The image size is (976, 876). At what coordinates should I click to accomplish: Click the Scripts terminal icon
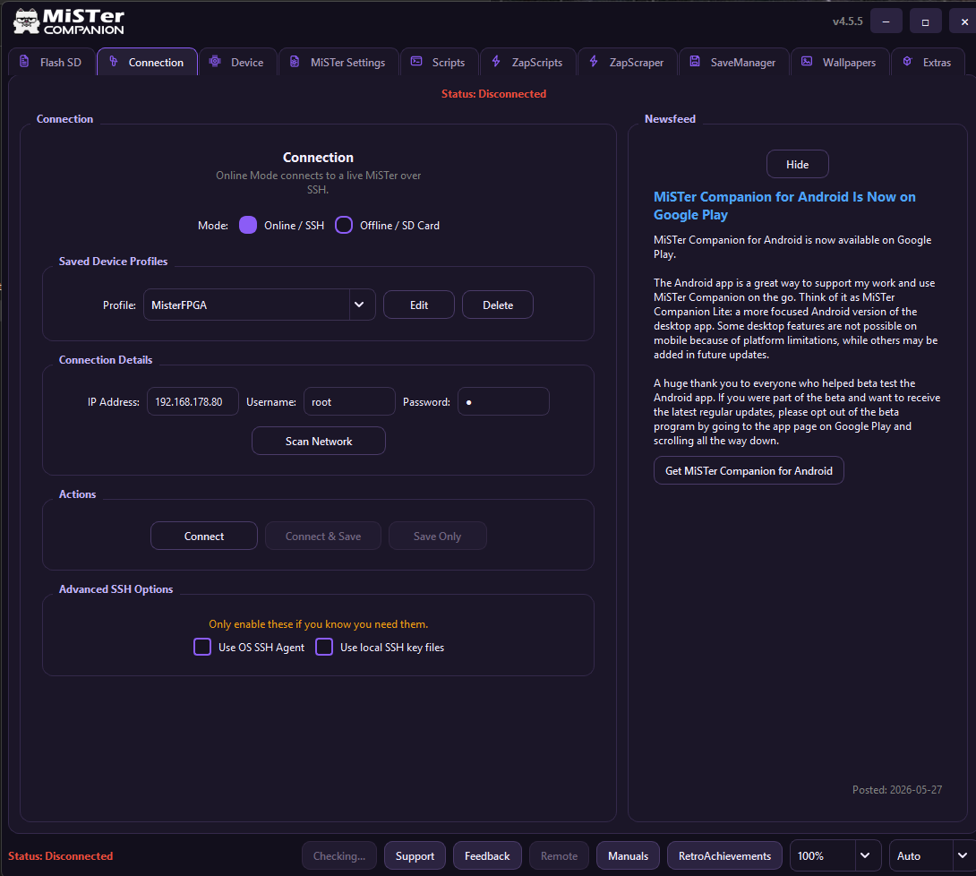click(x=416, y=61)
